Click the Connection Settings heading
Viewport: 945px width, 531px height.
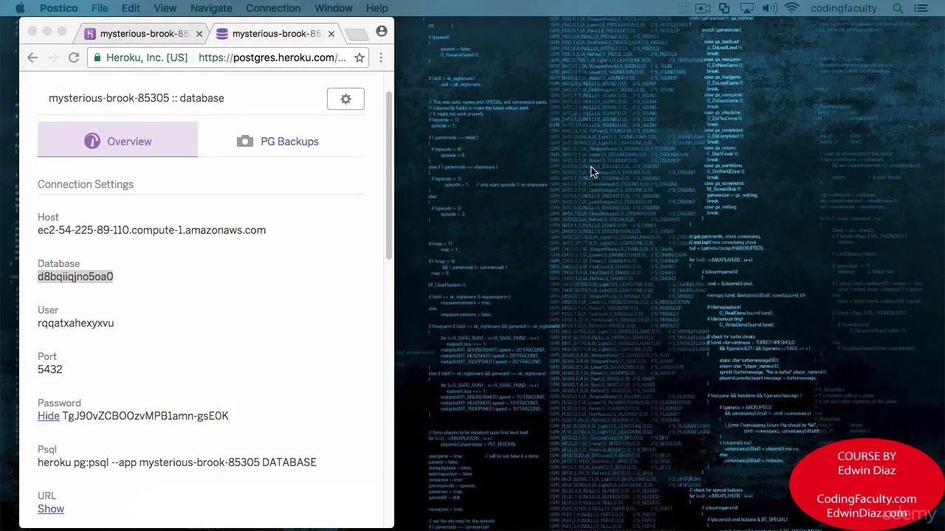tap(86, 184)
